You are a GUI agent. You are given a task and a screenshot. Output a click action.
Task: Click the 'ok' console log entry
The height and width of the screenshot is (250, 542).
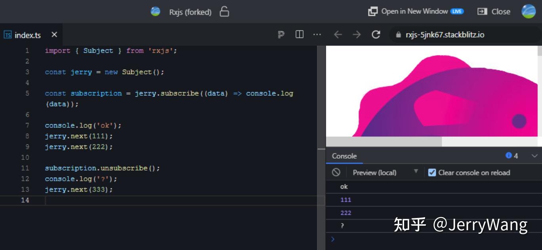click(434, 187)
